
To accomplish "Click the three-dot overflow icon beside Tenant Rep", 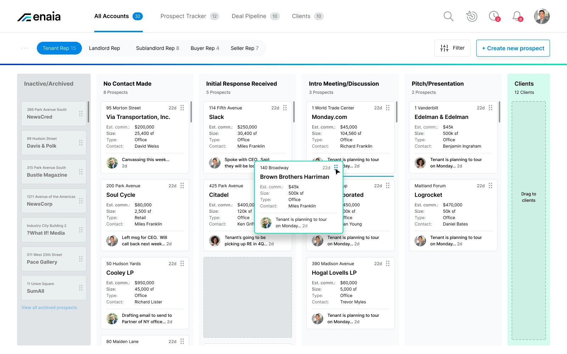I will tap(25, 48).
